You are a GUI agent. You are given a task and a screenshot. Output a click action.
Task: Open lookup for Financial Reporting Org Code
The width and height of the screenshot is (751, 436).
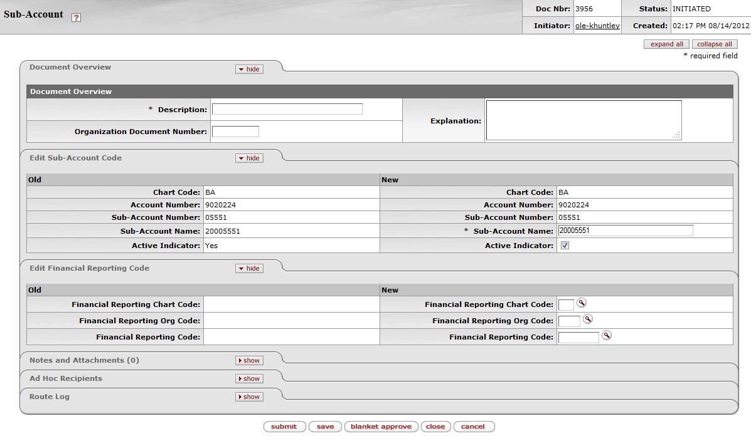point(588,319)
